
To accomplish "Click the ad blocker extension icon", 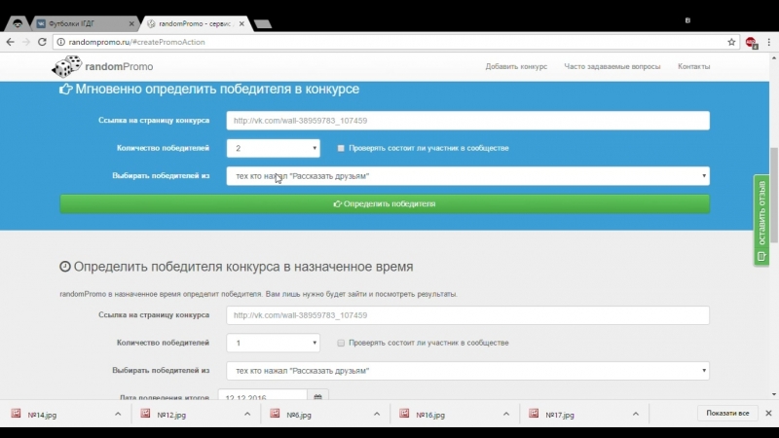I will tap(751, 42).
